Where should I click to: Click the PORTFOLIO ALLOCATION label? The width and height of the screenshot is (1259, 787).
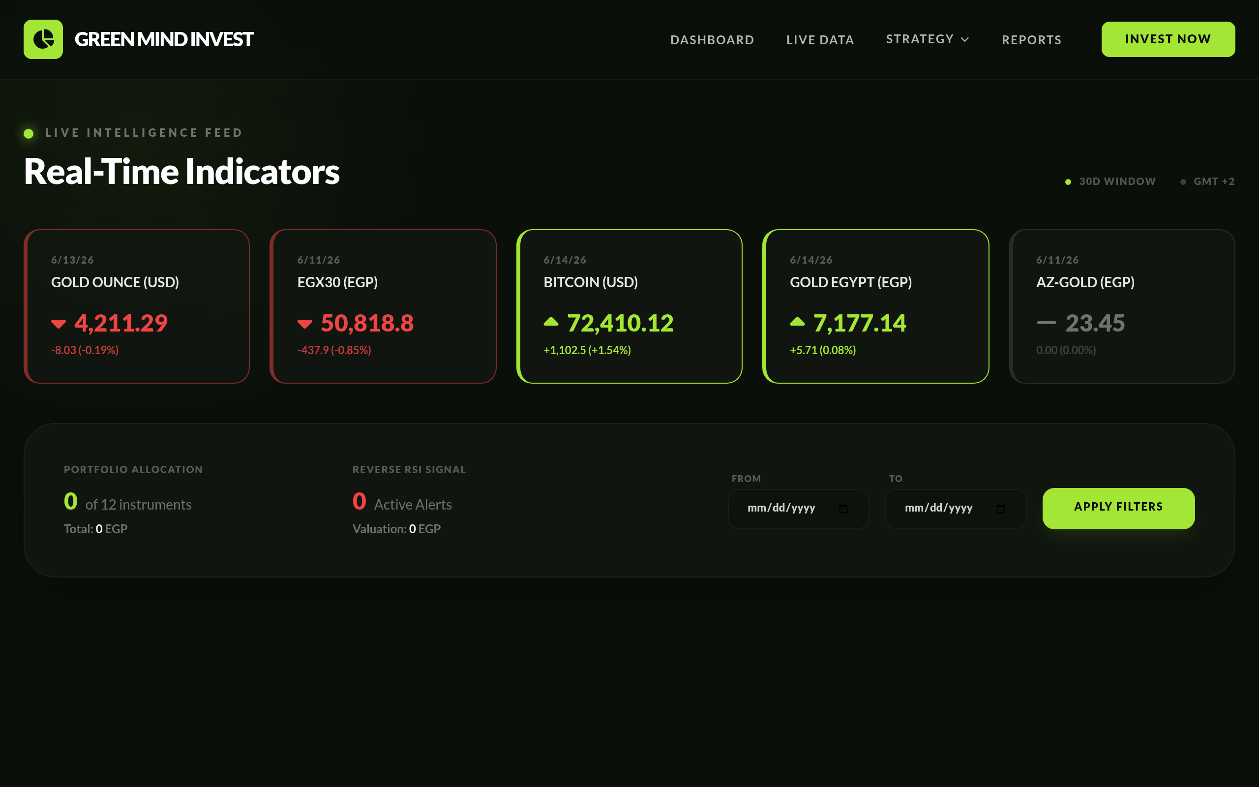(133, 469)
